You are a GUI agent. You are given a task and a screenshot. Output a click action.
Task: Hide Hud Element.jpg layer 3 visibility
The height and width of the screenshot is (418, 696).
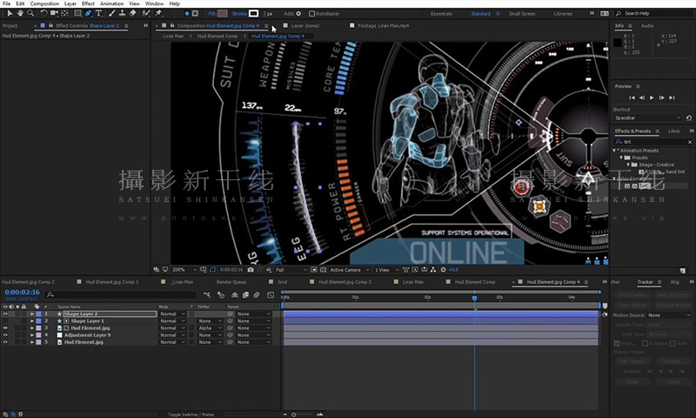(5, 327)
